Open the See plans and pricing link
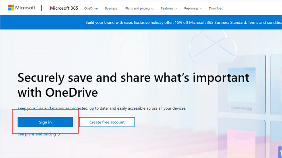Viewport: 282px width, 158px height. [x=39, y=134]
